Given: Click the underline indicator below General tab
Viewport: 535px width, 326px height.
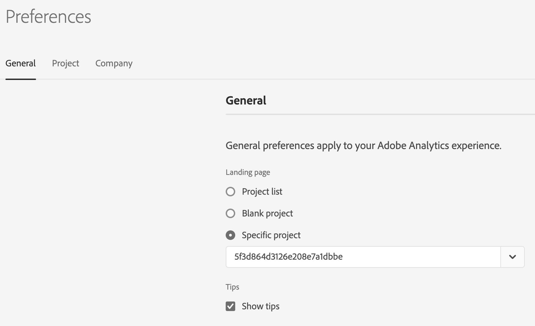Looking at the screenshot, I should coord(21,79).
